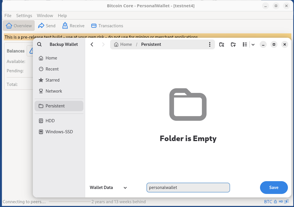This screenshot has width=294, height=207.
Task: Click the wallet lock icon in status bar
Action: click(x=275, y=202)
